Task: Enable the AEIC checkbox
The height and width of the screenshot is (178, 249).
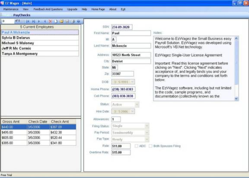Action: 137,146
